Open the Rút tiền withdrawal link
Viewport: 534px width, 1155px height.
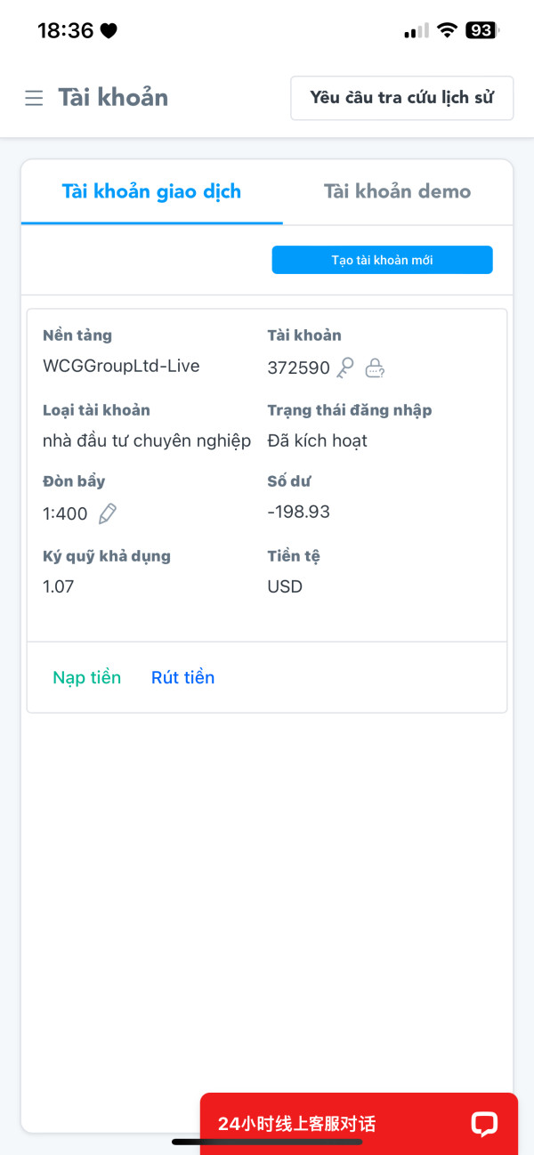click(x=182, y=677)
